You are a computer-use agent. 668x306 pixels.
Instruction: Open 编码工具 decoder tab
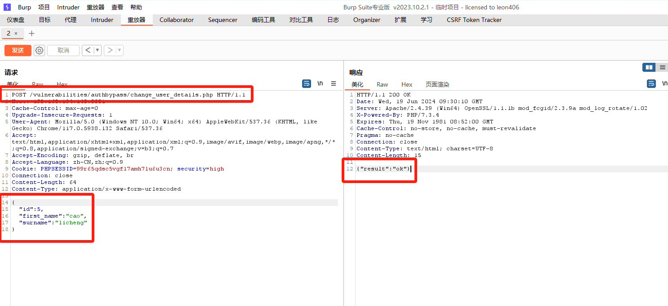click(x=263, y=20)
